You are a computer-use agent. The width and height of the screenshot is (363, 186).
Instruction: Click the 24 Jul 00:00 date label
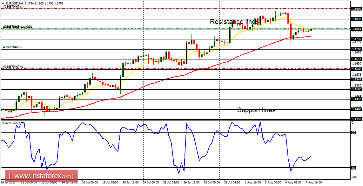click(x=151, y=183)
